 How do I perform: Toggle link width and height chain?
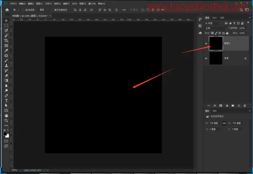[224, 123]
